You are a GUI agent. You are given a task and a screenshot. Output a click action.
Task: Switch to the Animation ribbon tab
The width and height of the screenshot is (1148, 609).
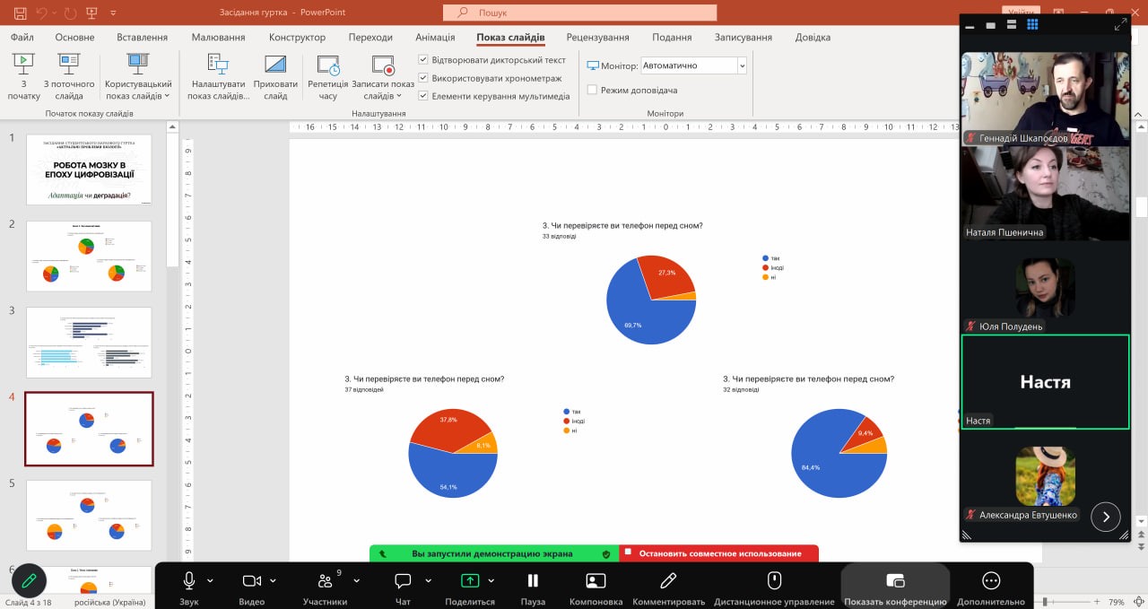[x=435, y=37]
